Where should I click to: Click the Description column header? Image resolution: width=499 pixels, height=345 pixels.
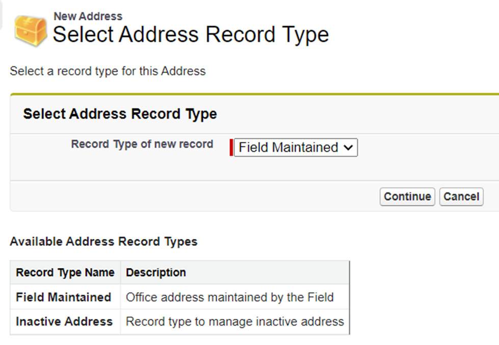pos(156,273)
